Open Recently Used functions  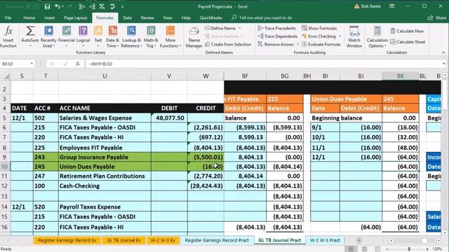coord(48,37)
